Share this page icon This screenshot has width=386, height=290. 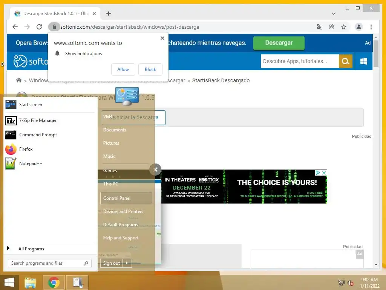tap(332, 27)
